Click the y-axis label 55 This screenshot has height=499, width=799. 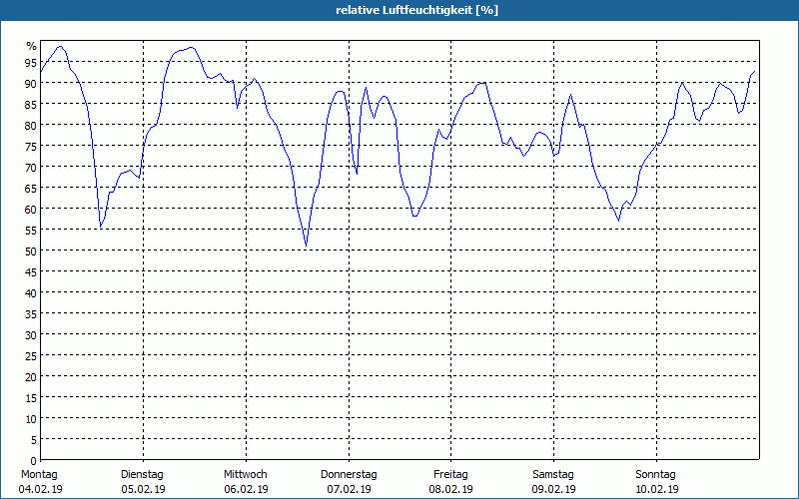click(31, 231)
